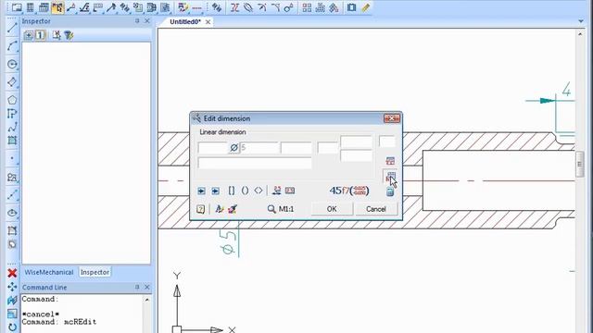Select the Circle drawing tool
This screenshot has height=333, width=593.
point(12,64)
